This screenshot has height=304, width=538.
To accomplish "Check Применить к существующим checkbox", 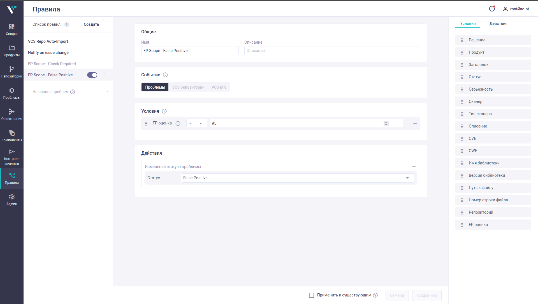I will 311,295.
